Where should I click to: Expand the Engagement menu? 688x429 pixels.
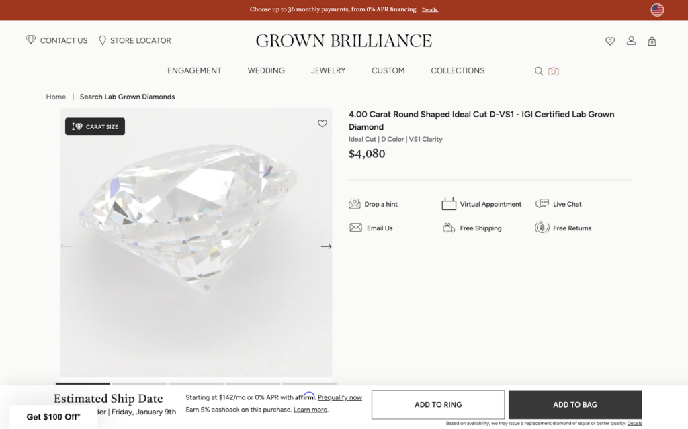pyautogui.click(x=194, y=70)
